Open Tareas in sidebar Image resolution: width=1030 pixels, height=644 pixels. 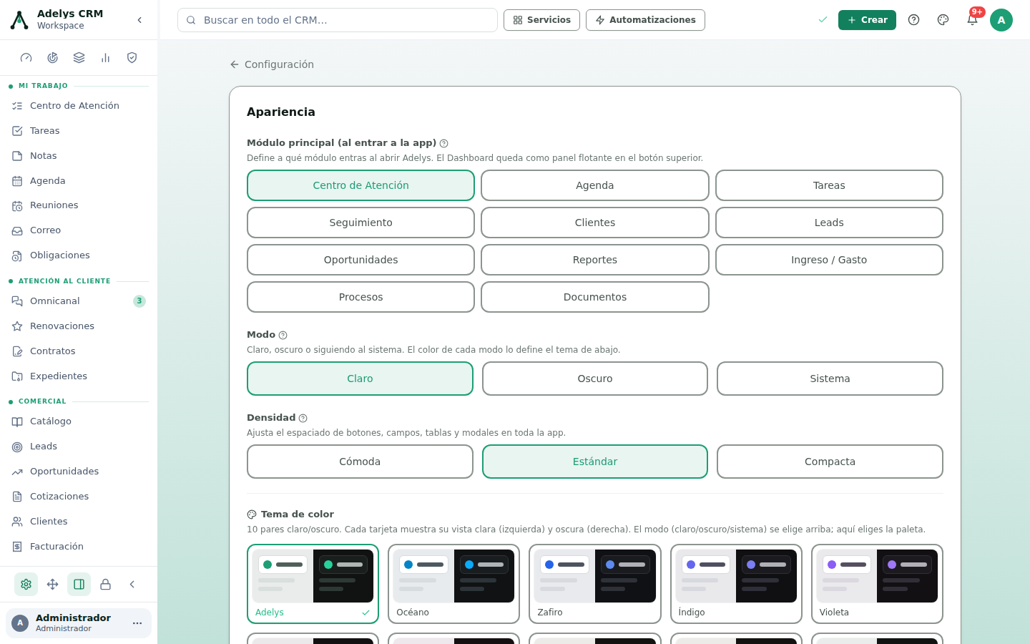[x=79, y=131]
